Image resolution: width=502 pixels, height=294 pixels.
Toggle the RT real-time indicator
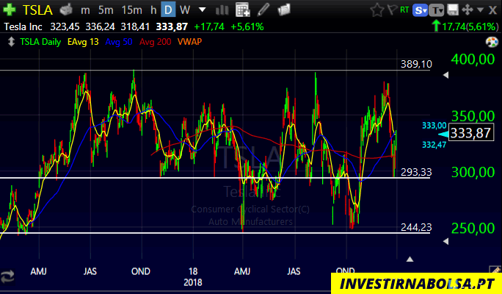(404, 10)
